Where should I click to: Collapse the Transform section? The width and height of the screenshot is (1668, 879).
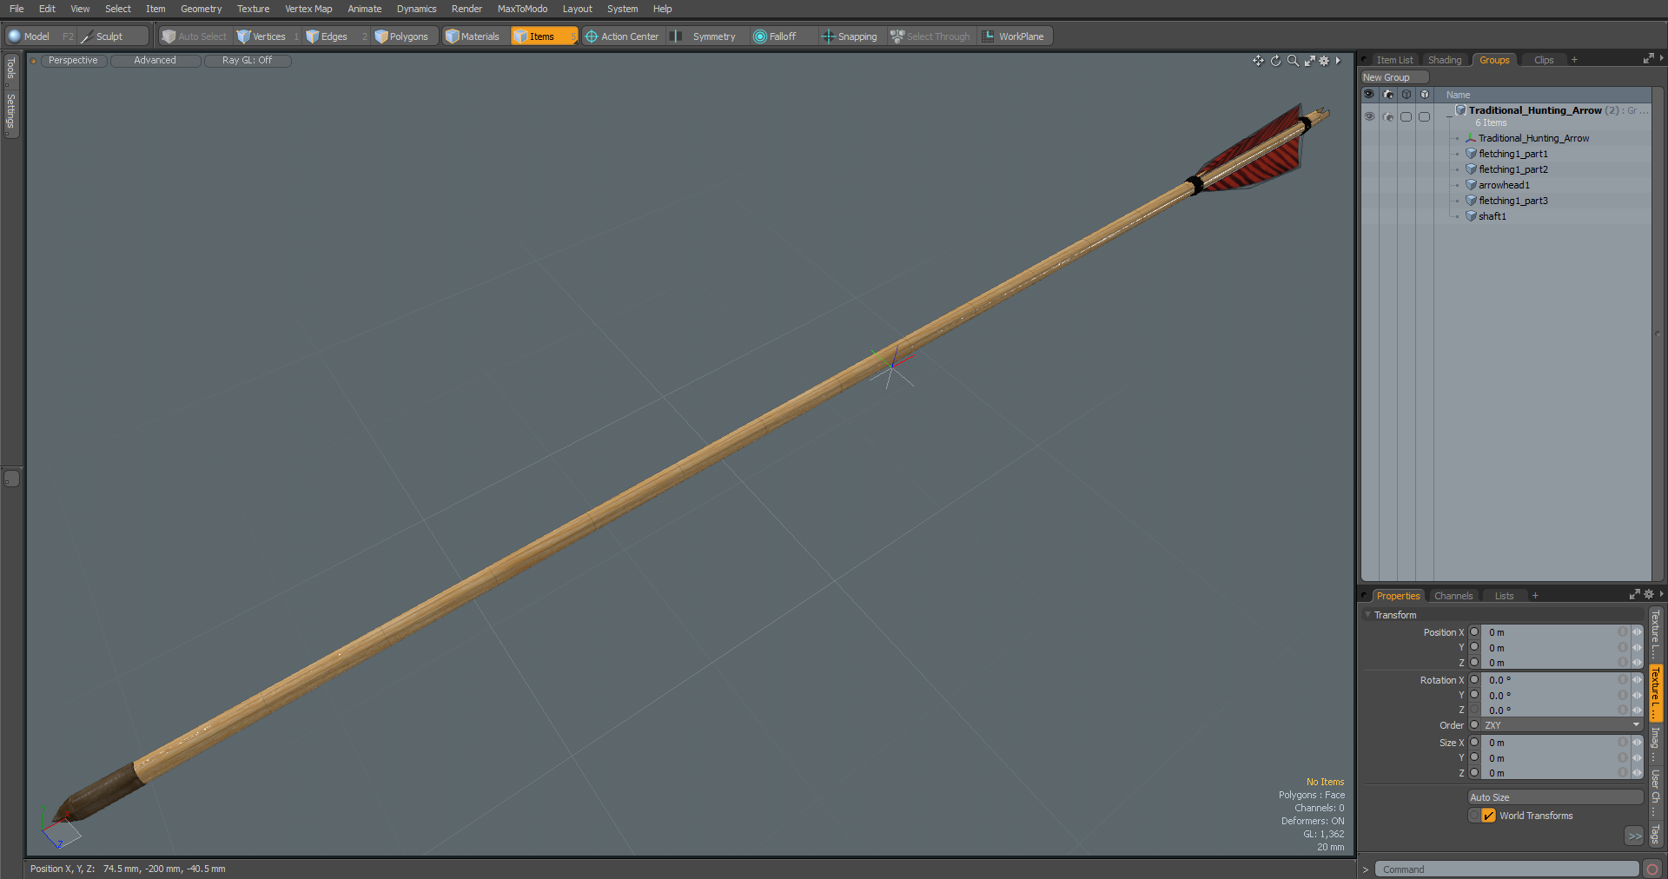click(1368, 614)
